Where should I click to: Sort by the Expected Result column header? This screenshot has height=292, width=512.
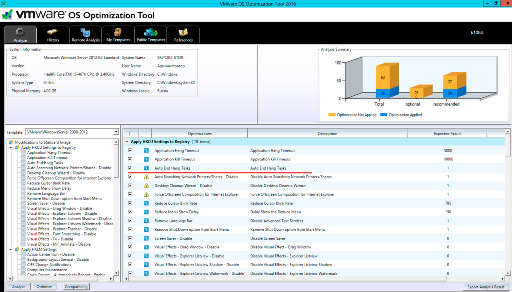pos(447,134)
